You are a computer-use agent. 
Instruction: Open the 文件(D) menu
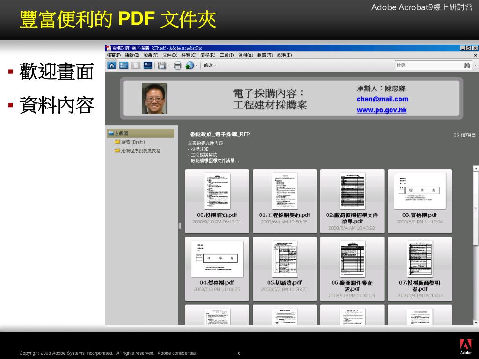[170, 55]
